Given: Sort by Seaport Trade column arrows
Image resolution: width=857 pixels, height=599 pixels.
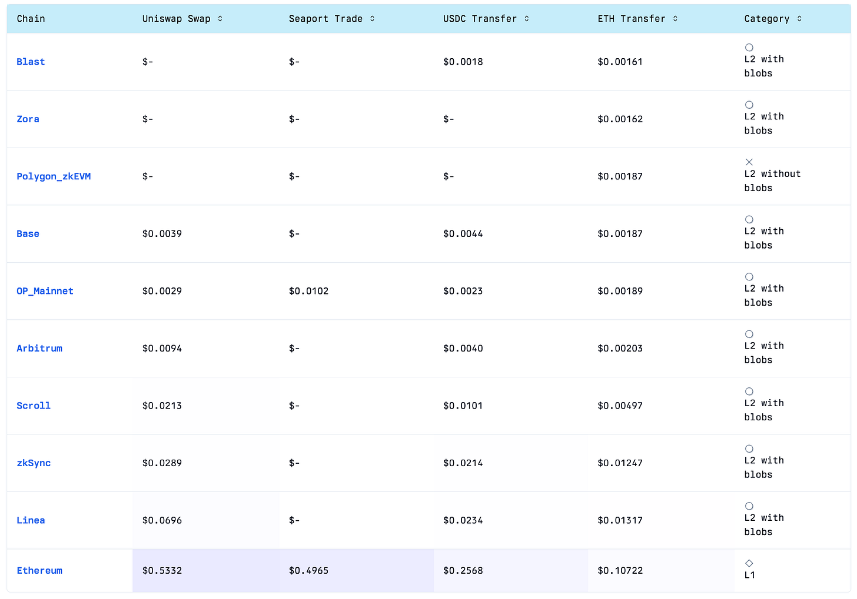Looking at the screenshot, I should pyautogui.click(x=373, y=19).
